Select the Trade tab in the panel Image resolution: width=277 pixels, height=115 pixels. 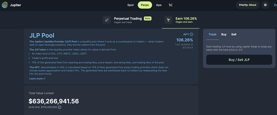click(x=212, y=34)
